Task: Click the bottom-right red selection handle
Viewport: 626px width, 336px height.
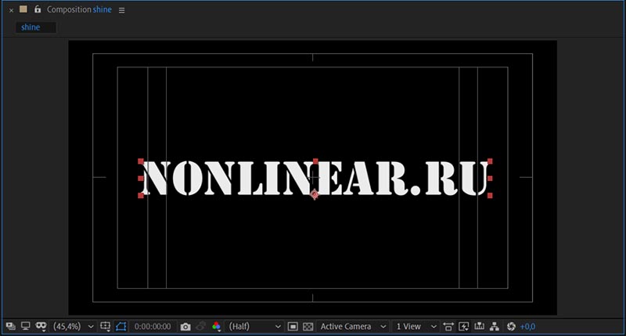Action: point(490,195)
